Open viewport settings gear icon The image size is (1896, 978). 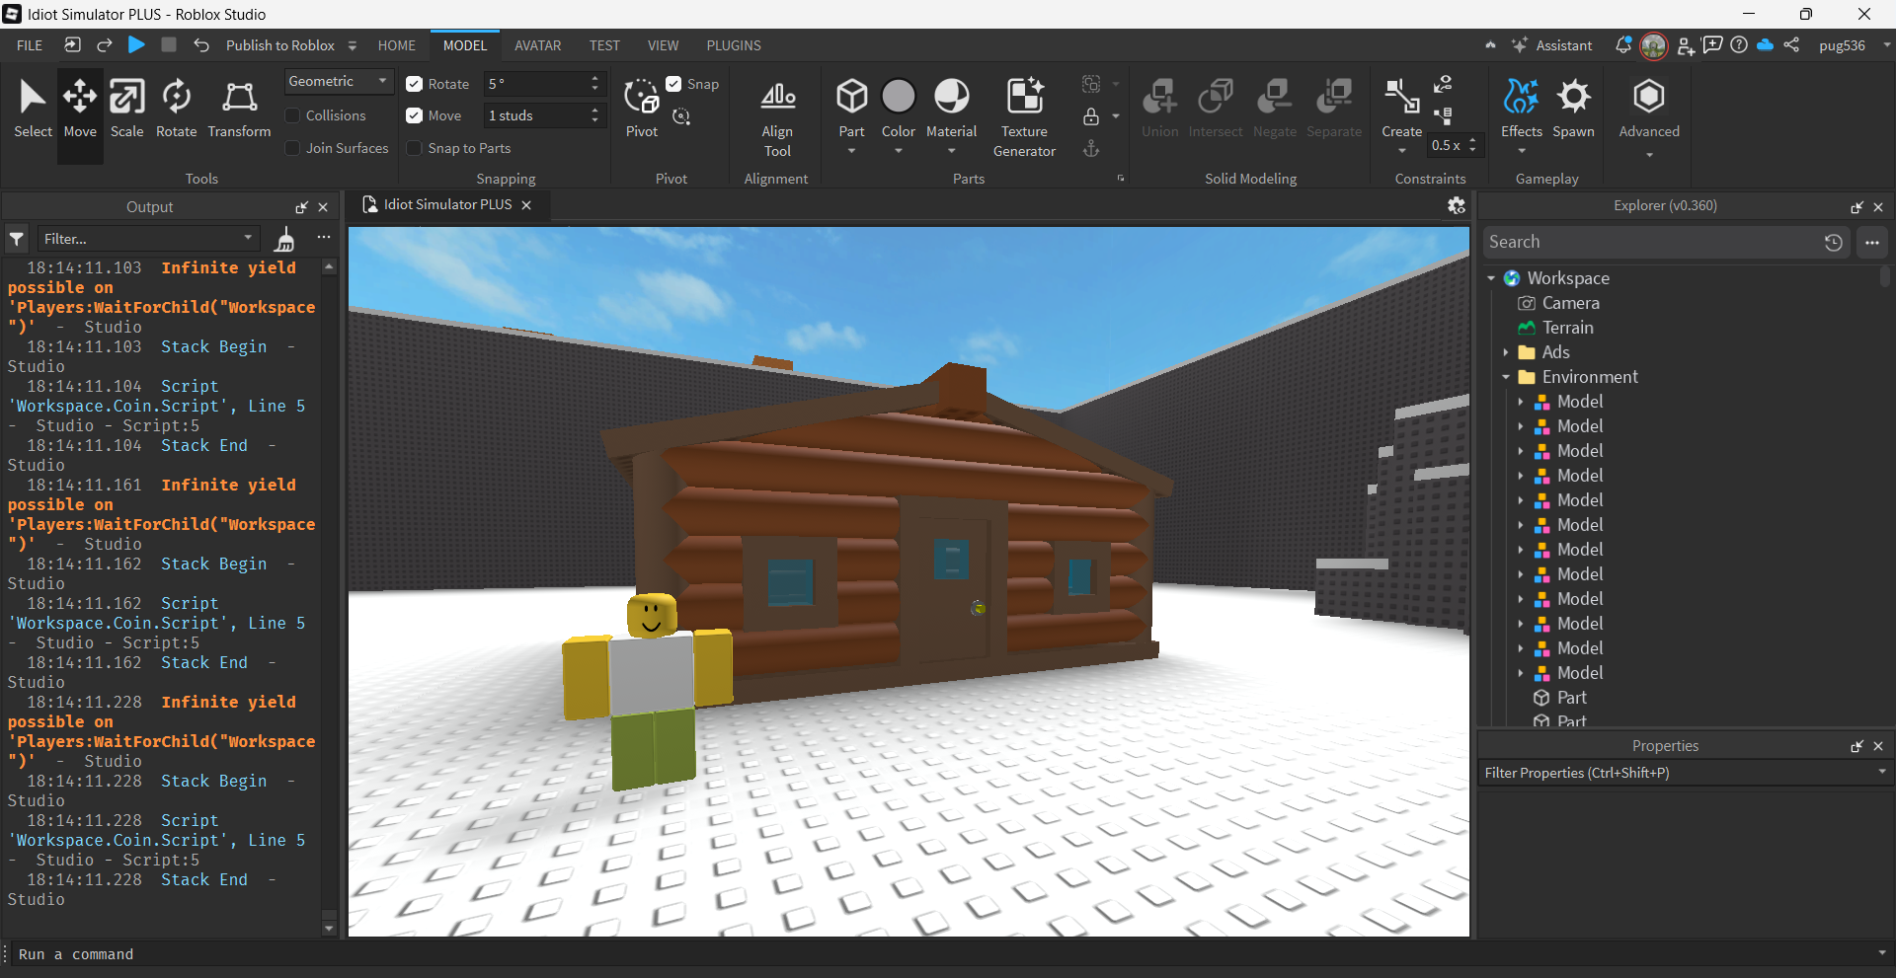[x=1456, y=205]
